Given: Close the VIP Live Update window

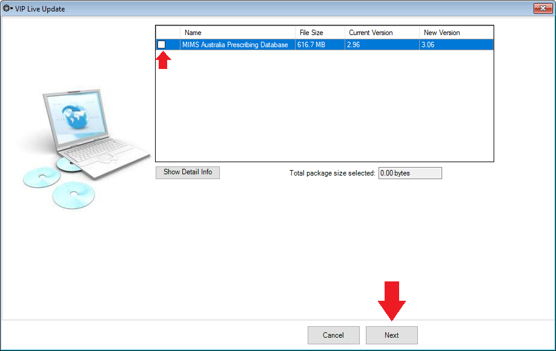Looking at the screenshot, I should [x=543, y=8].
